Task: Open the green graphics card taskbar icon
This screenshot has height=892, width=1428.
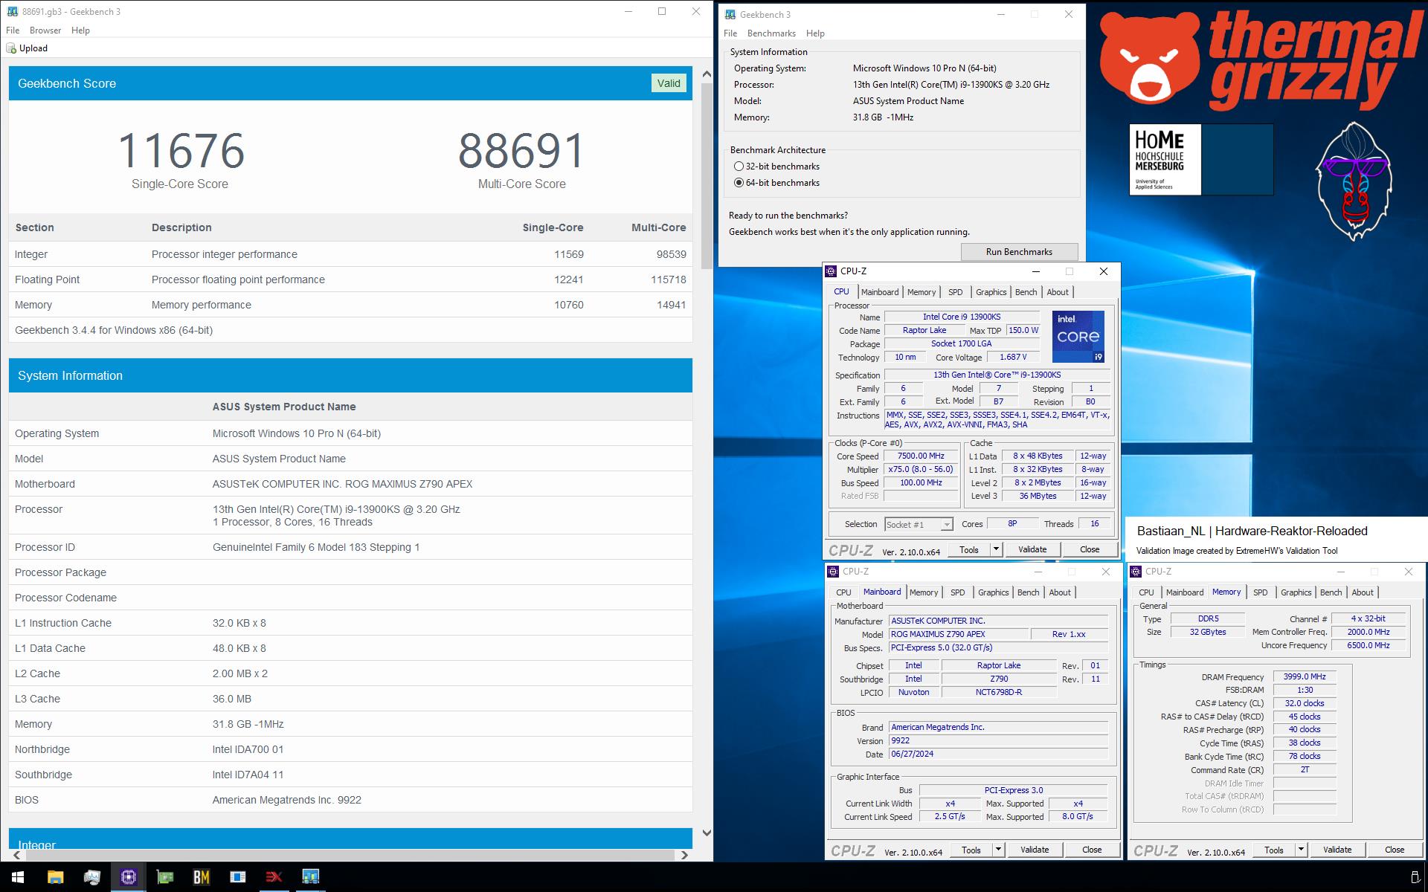Action: pyautogui.click(x=164, y=877)
